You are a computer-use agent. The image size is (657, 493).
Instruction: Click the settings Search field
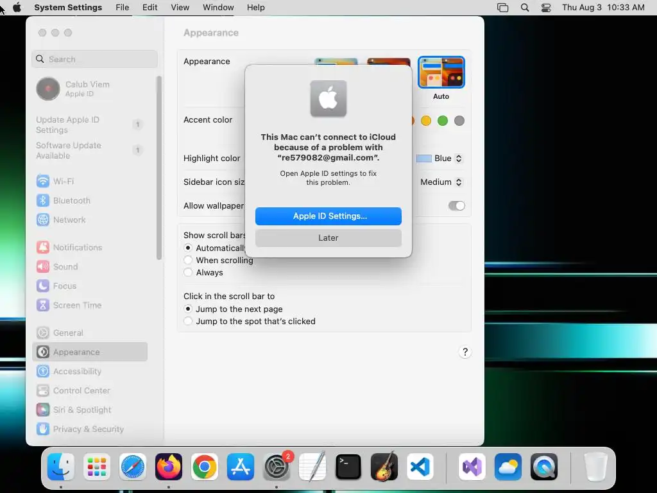[x=95, y=59]
